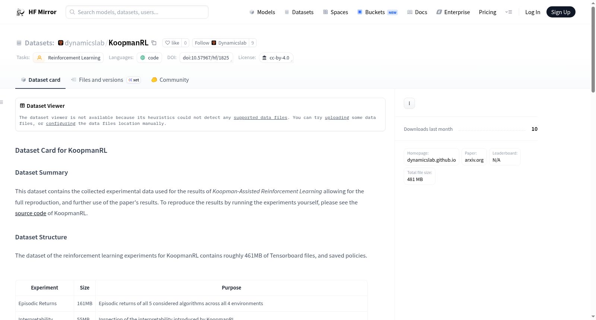Open the source code link

[x=31, y=213]
